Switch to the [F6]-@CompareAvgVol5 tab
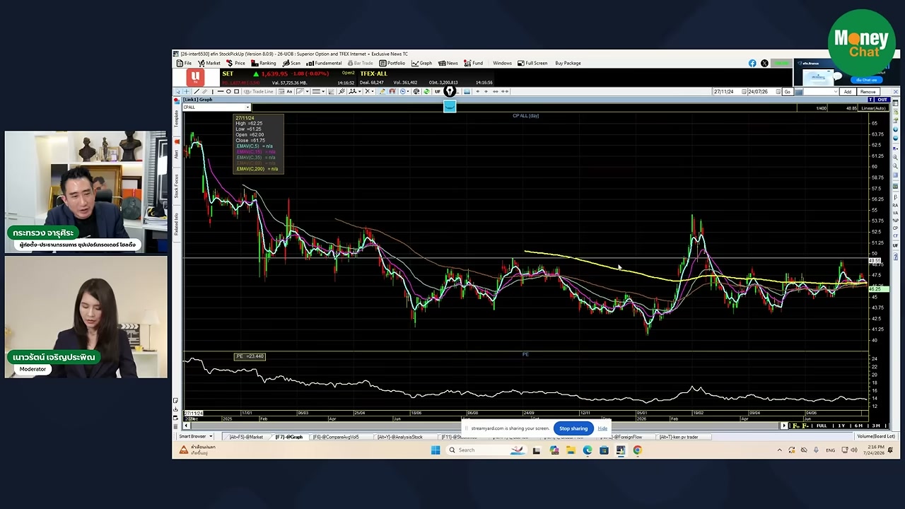Screen dimensions: 905x509 (335, 437)
